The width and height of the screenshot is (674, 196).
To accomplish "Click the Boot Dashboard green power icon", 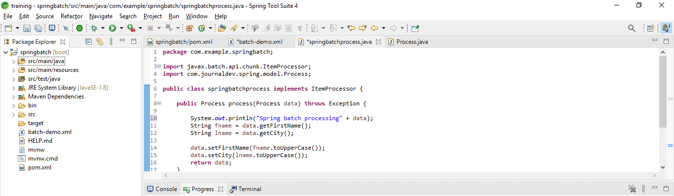I will (x=79, y=28).
